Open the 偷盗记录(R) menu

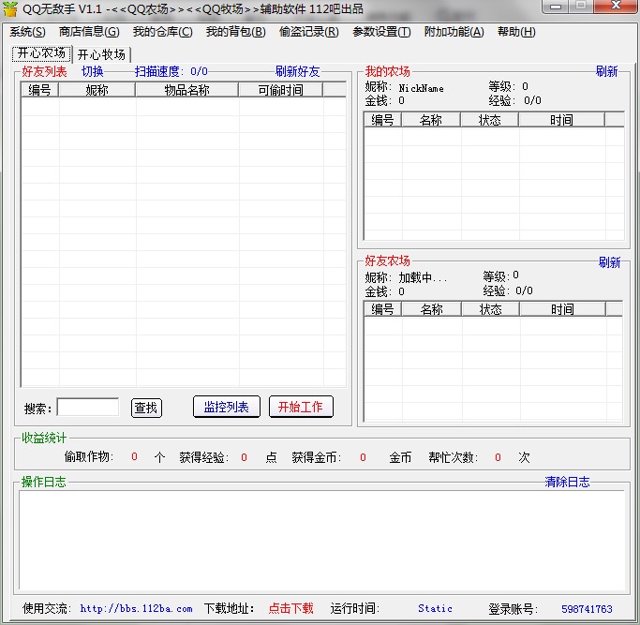click(x=308, y=32)
